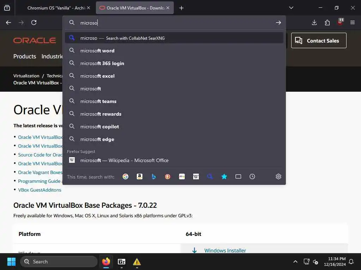Open 7-Zip from the taskbar
The image size is (361, 270).
coord(122,262)
